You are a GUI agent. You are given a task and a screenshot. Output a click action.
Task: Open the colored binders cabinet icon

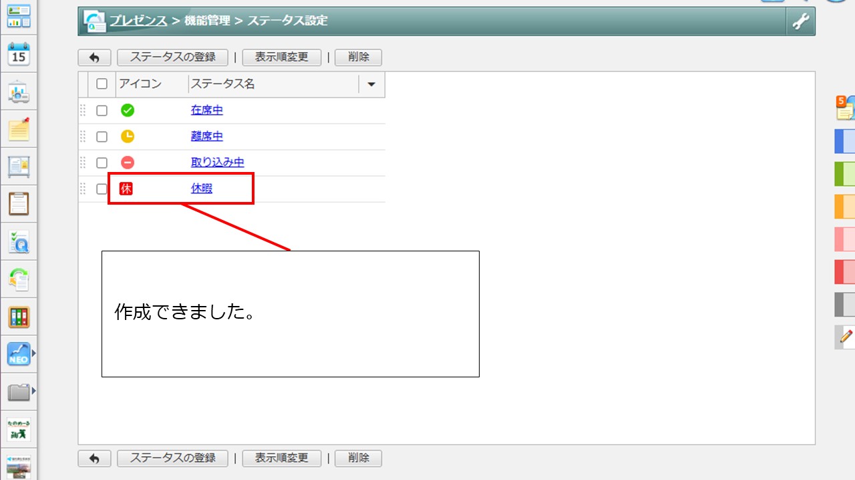[19, 317]
